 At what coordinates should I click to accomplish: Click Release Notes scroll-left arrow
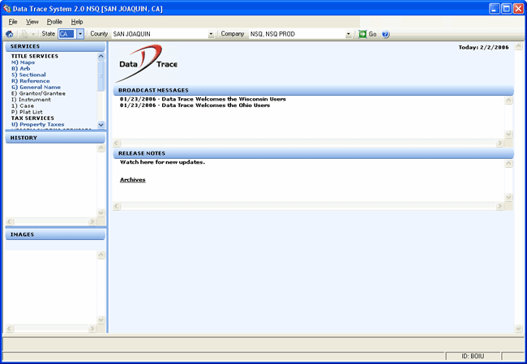(117, 206)
